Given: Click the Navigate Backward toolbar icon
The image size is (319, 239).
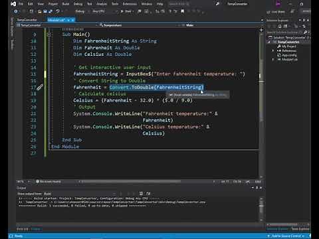Looking at the screenshot, I should tap(16, 11).
